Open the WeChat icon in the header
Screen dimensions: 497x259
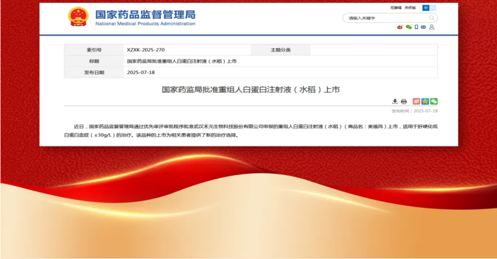408,27
